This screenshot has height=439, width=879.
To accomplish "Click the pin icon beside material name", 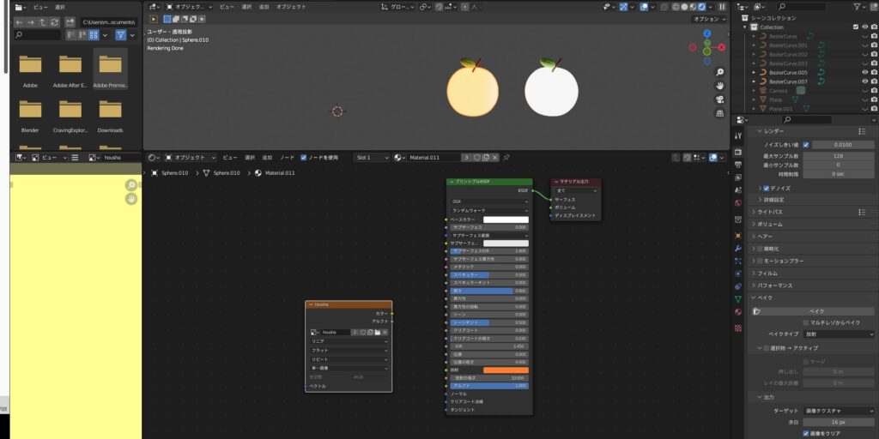I will pos(506,158).
